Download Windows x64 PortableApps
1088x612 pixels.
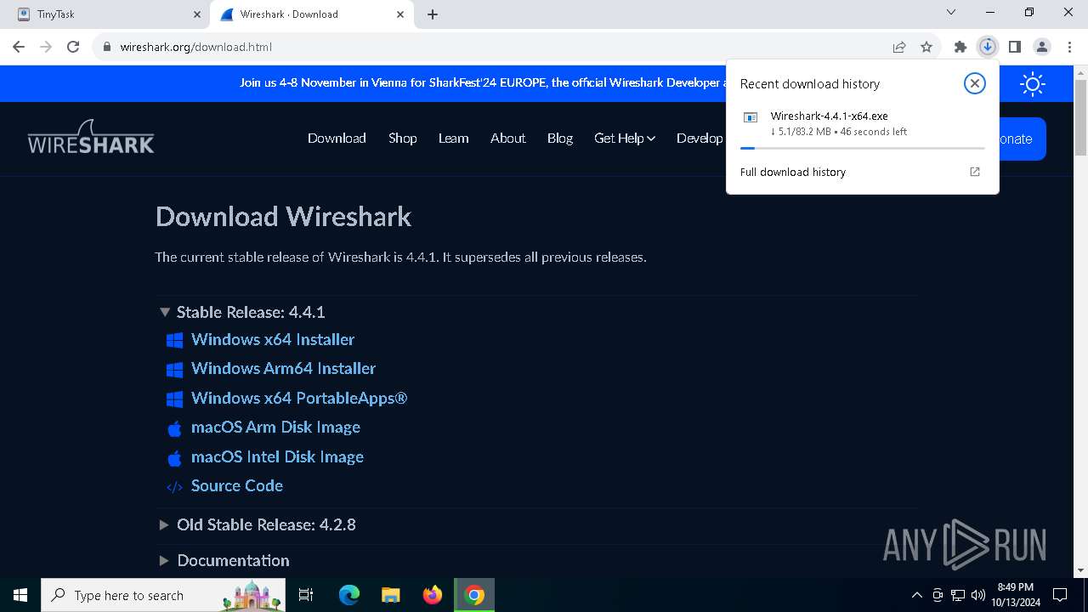click(299, 398)
